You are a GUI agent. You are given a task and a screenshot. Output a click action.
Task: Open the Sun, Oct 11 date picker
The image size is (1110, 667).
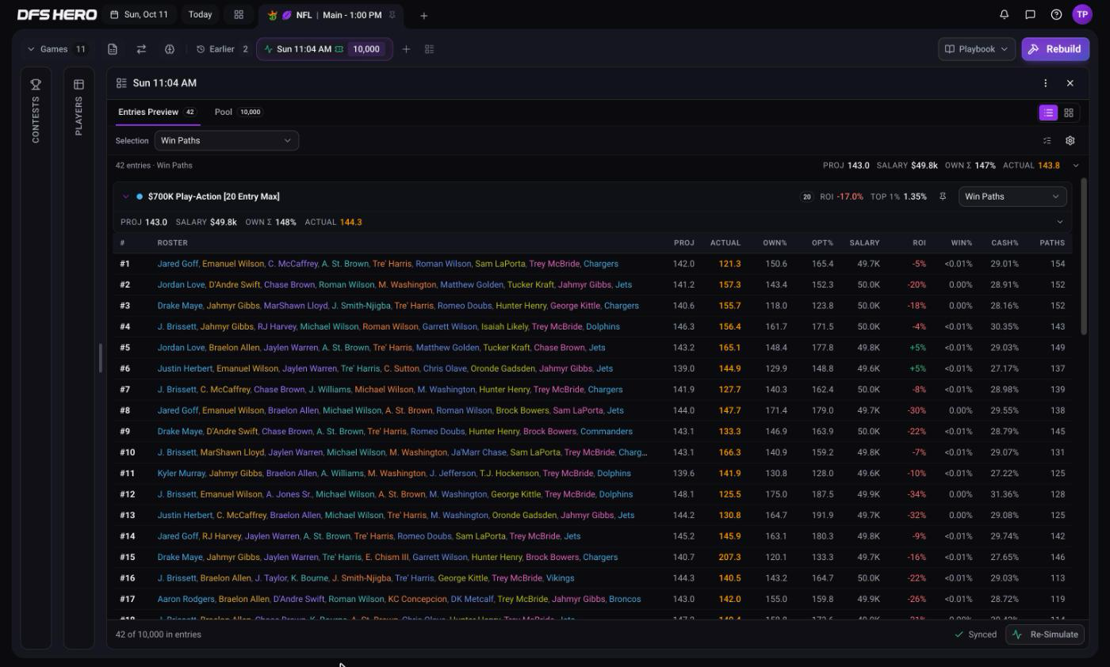click(x=140, y=14)
